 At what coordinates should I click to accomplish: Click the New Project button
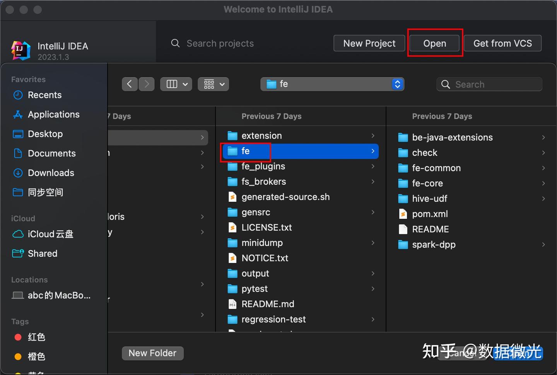(x=369, y=43)
